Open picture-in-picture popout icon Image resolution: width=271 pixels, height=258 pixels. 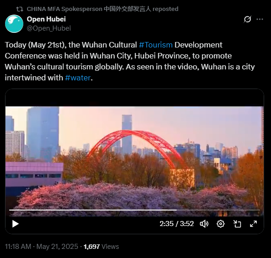pos(237,224)
